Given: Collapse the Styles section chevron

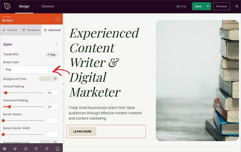Looking at the screenshot, I should [x=56, y=44].
